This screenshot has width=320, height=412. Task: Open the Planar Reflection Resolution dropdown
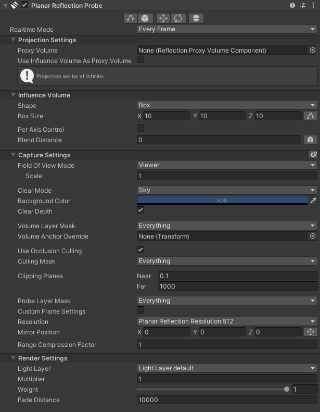pos(227,321)
